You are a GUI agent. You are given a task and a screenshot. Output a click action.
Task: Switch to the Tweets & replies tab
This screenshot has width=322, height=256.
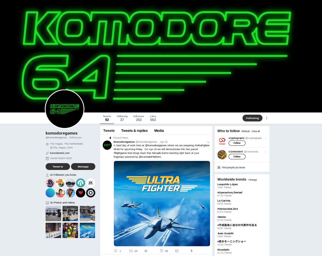(135, 131)
